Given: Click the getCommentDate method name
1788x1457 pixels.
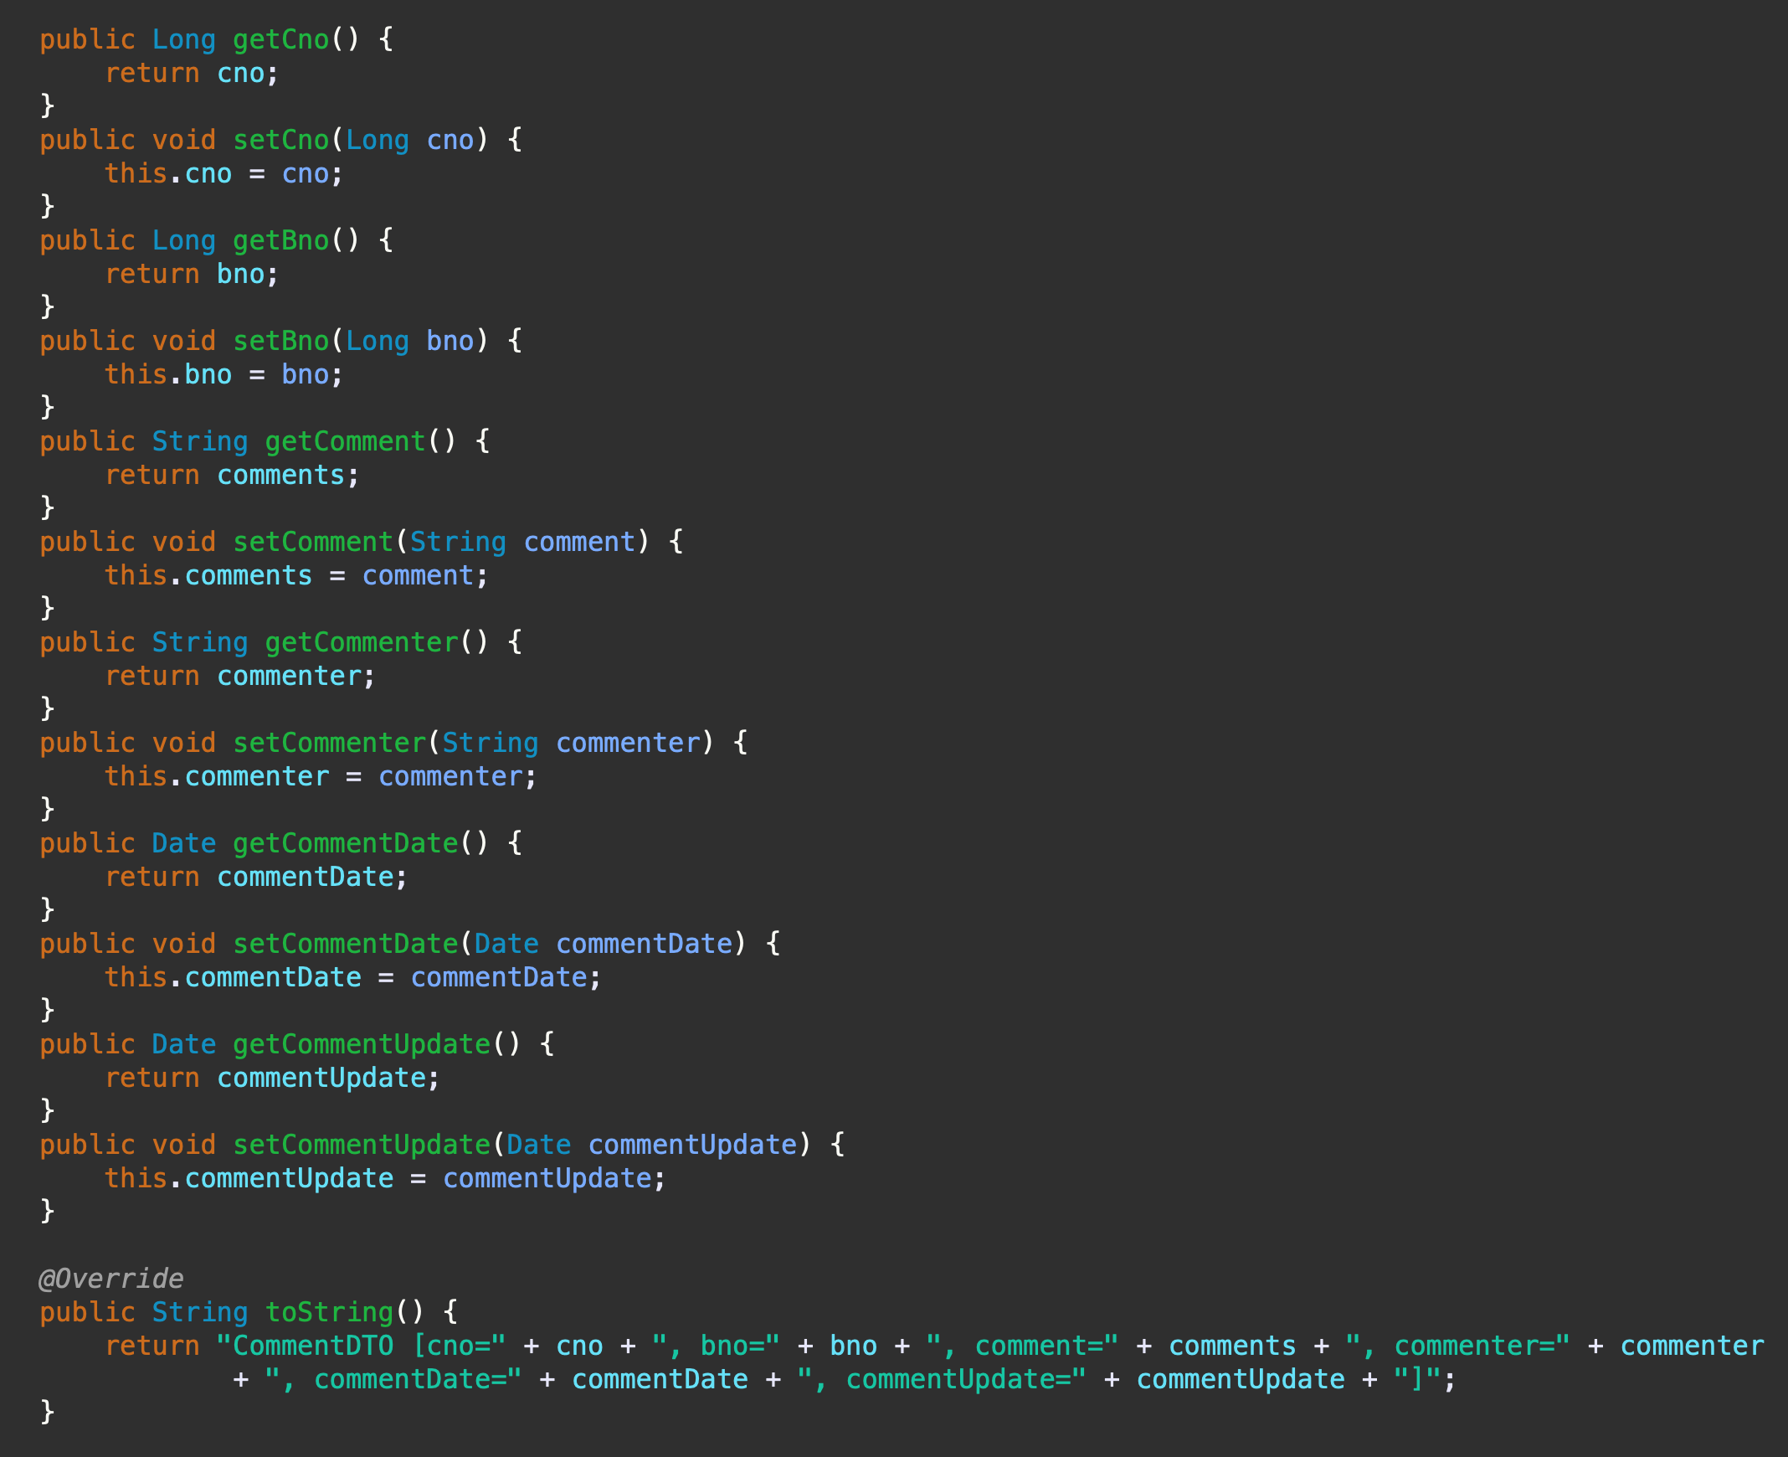Looking at the screenshot, I should (345, 843).
